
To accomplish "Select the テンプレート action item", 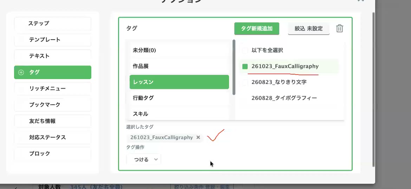I will click(53, 40).
